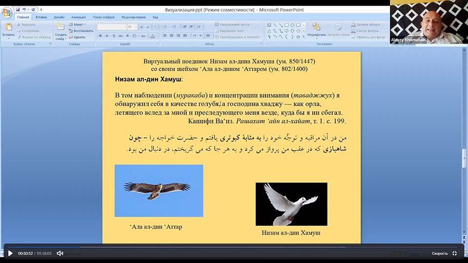Viewport: 468px width, 263px height.
Task: Select the right arrow shape in the gallery
Action: coord(287,31)
